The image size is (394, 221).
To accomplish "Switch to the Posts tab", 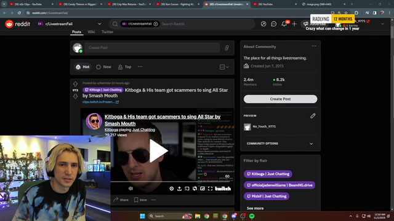I will tap(76, 32).
